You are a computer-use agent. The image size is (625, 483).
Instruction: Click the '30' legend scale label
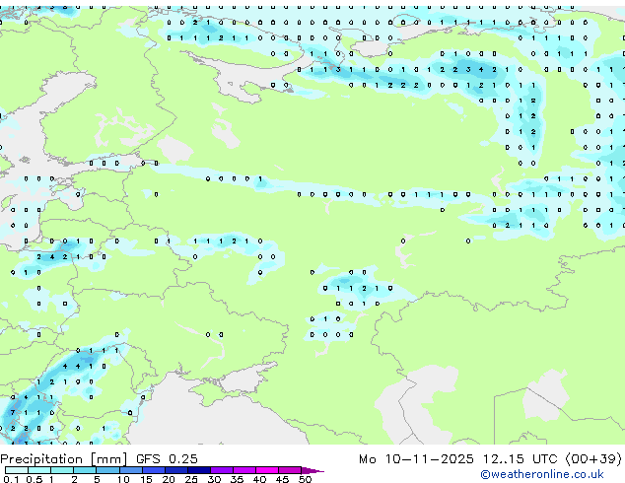214,479
